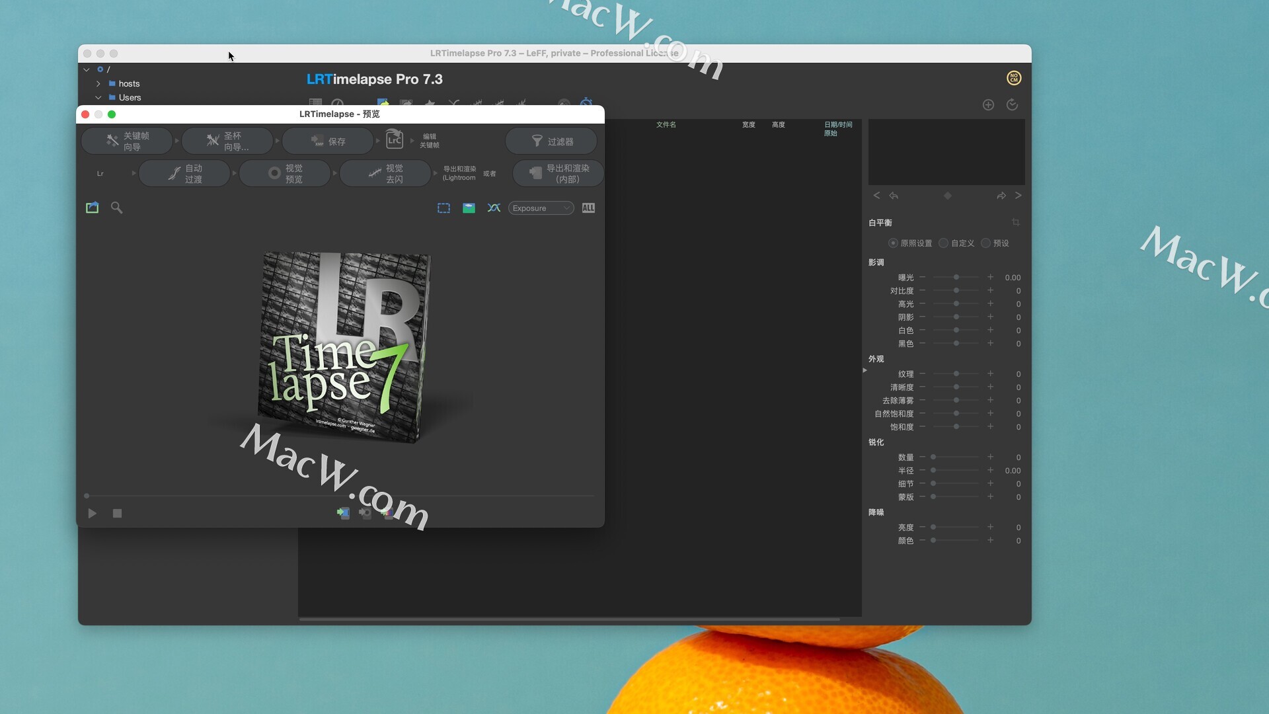This screenshot has height=714, width=1269.
Task: Select the 原照设置 white balance radio
Action: (893, 243)
